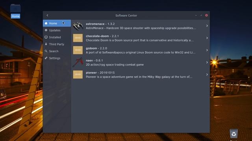Open the Updates sidebar section
Viewport: 252px width, 141px height.
tap(57, 30)
